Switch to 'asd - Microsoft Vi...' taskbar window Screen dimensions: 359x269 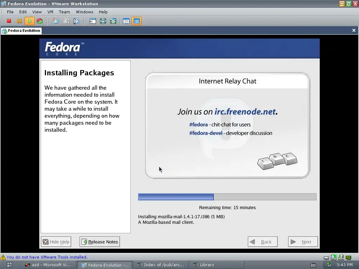click(48, 265)
